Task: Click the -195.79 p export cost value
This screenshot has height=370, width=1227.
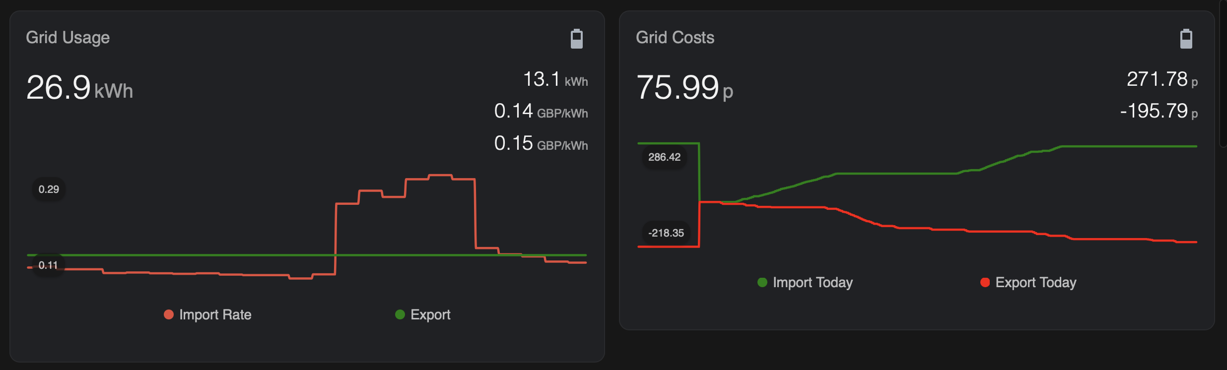Action: pyautogui.click(x=1159, y=111)
